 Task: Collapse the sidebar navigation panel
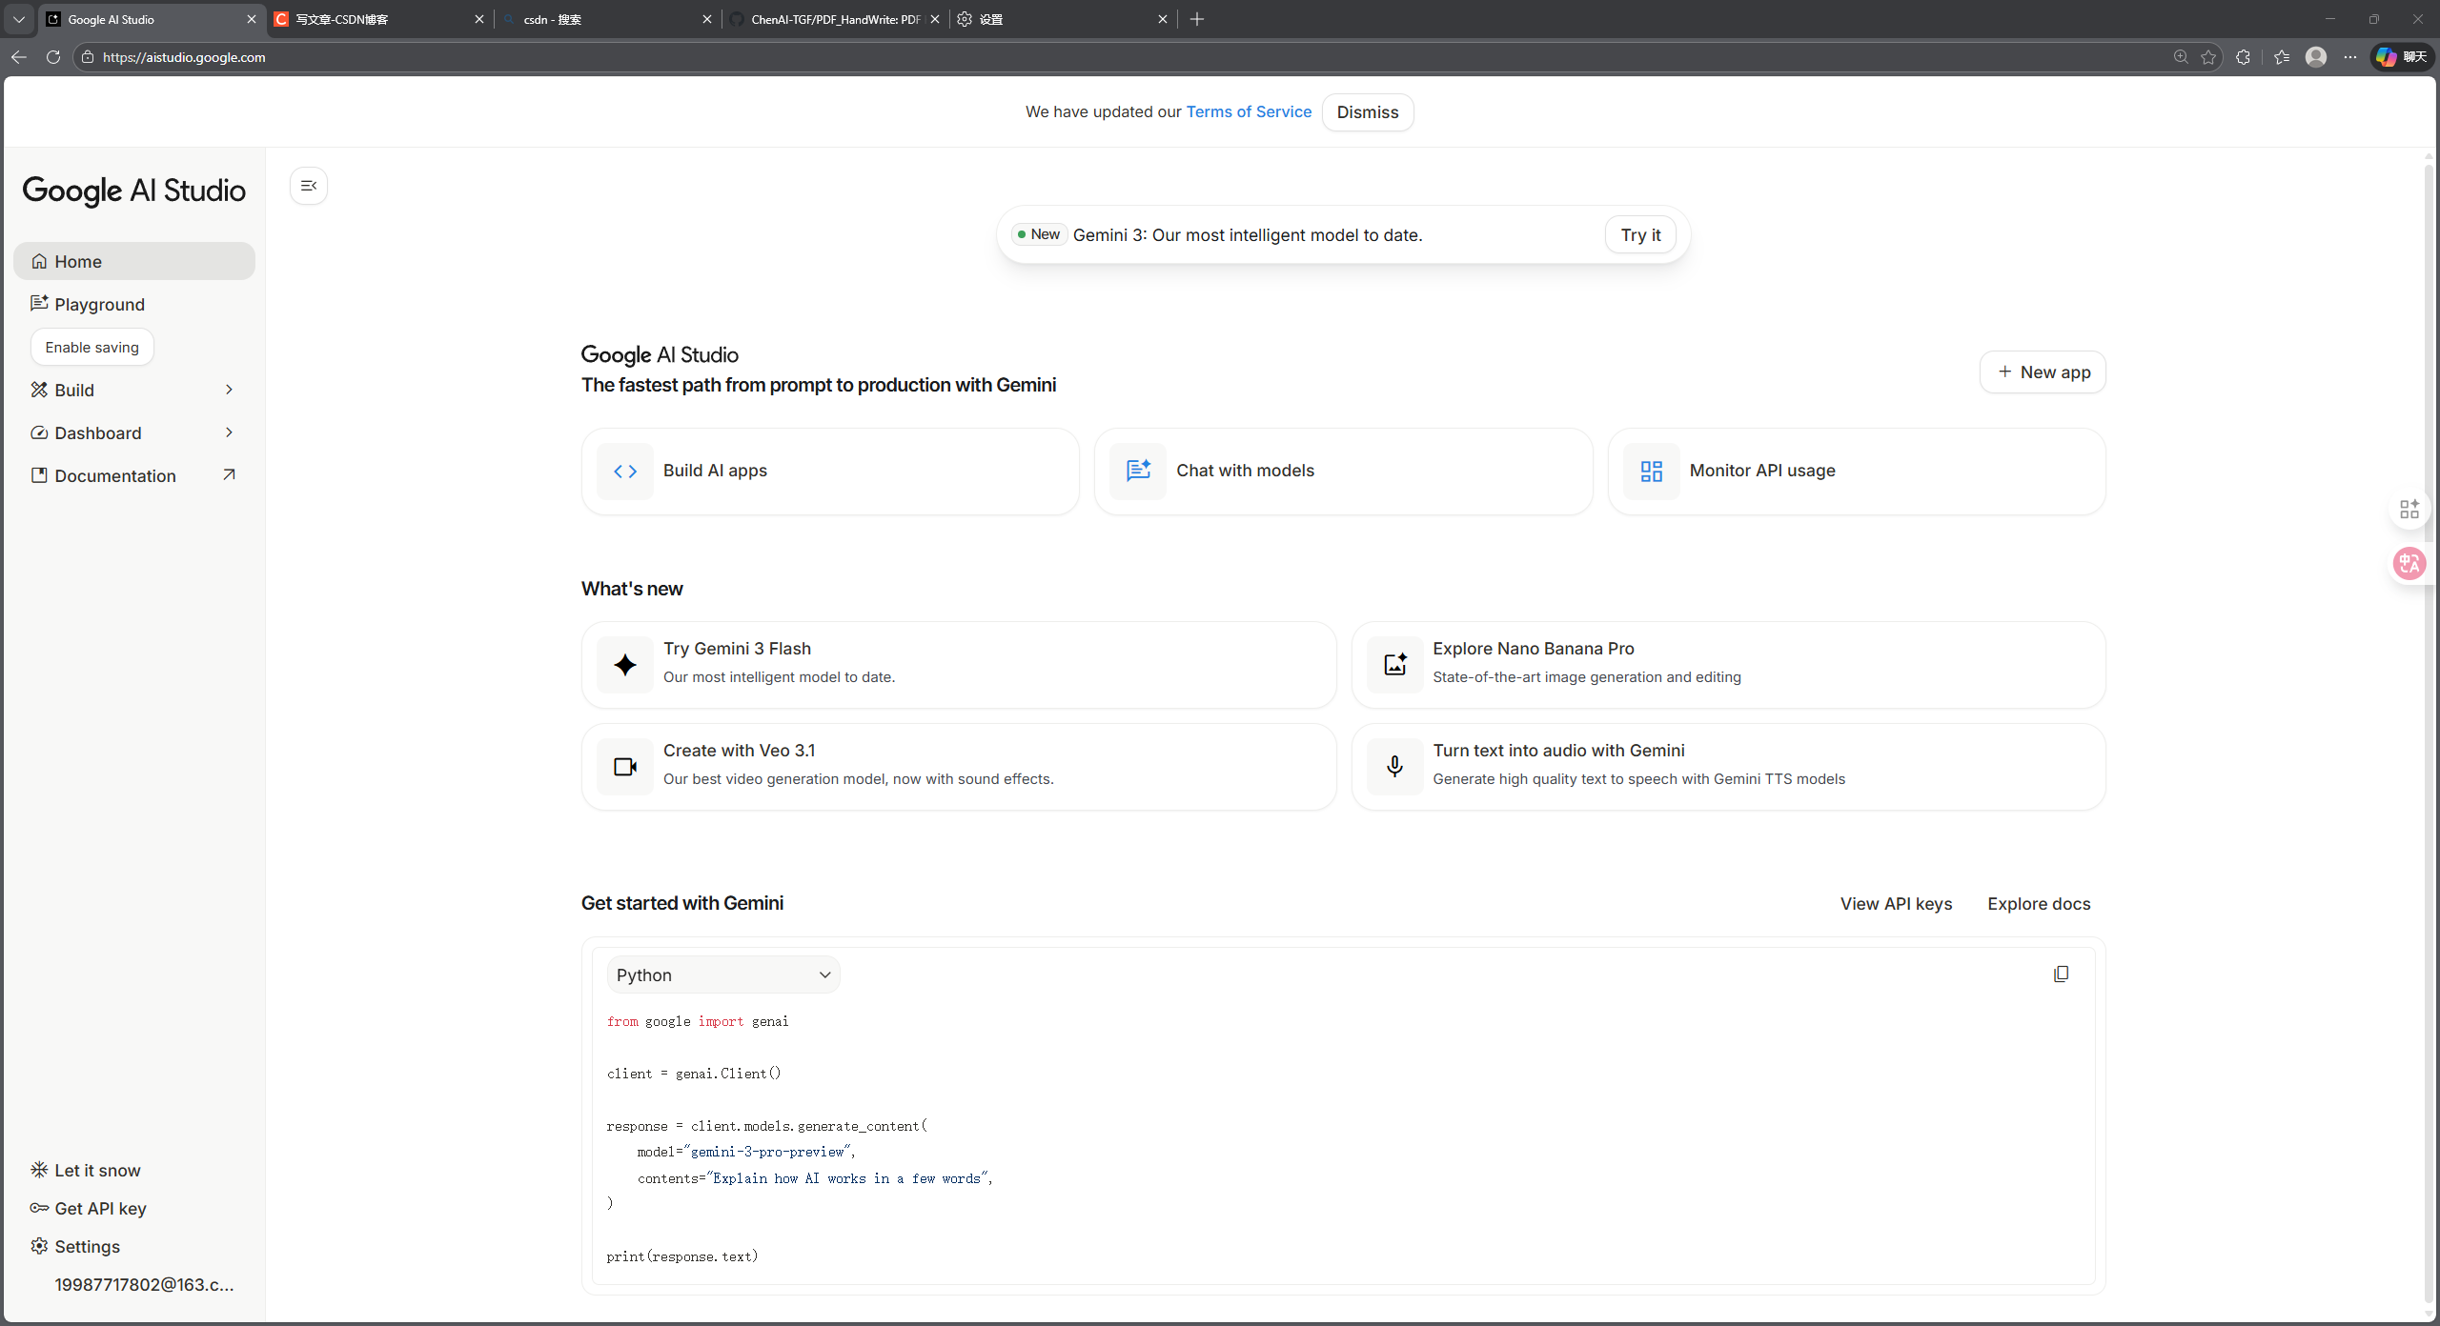point(308,186)
